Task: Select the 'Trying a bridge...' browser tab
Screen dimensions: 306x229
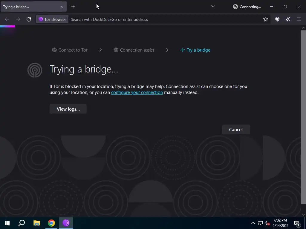Action: 33,7
